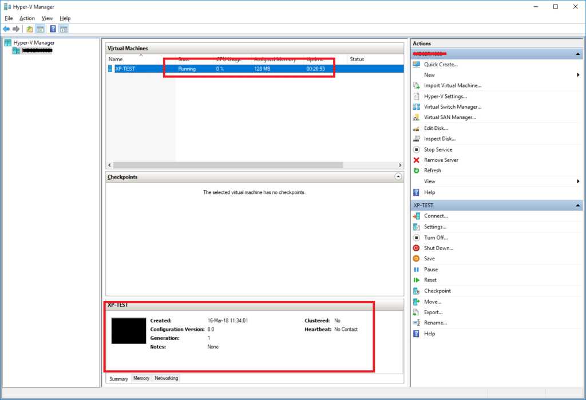Open the File menu
Screen dimensions: 586x400
tap(9, 18)
